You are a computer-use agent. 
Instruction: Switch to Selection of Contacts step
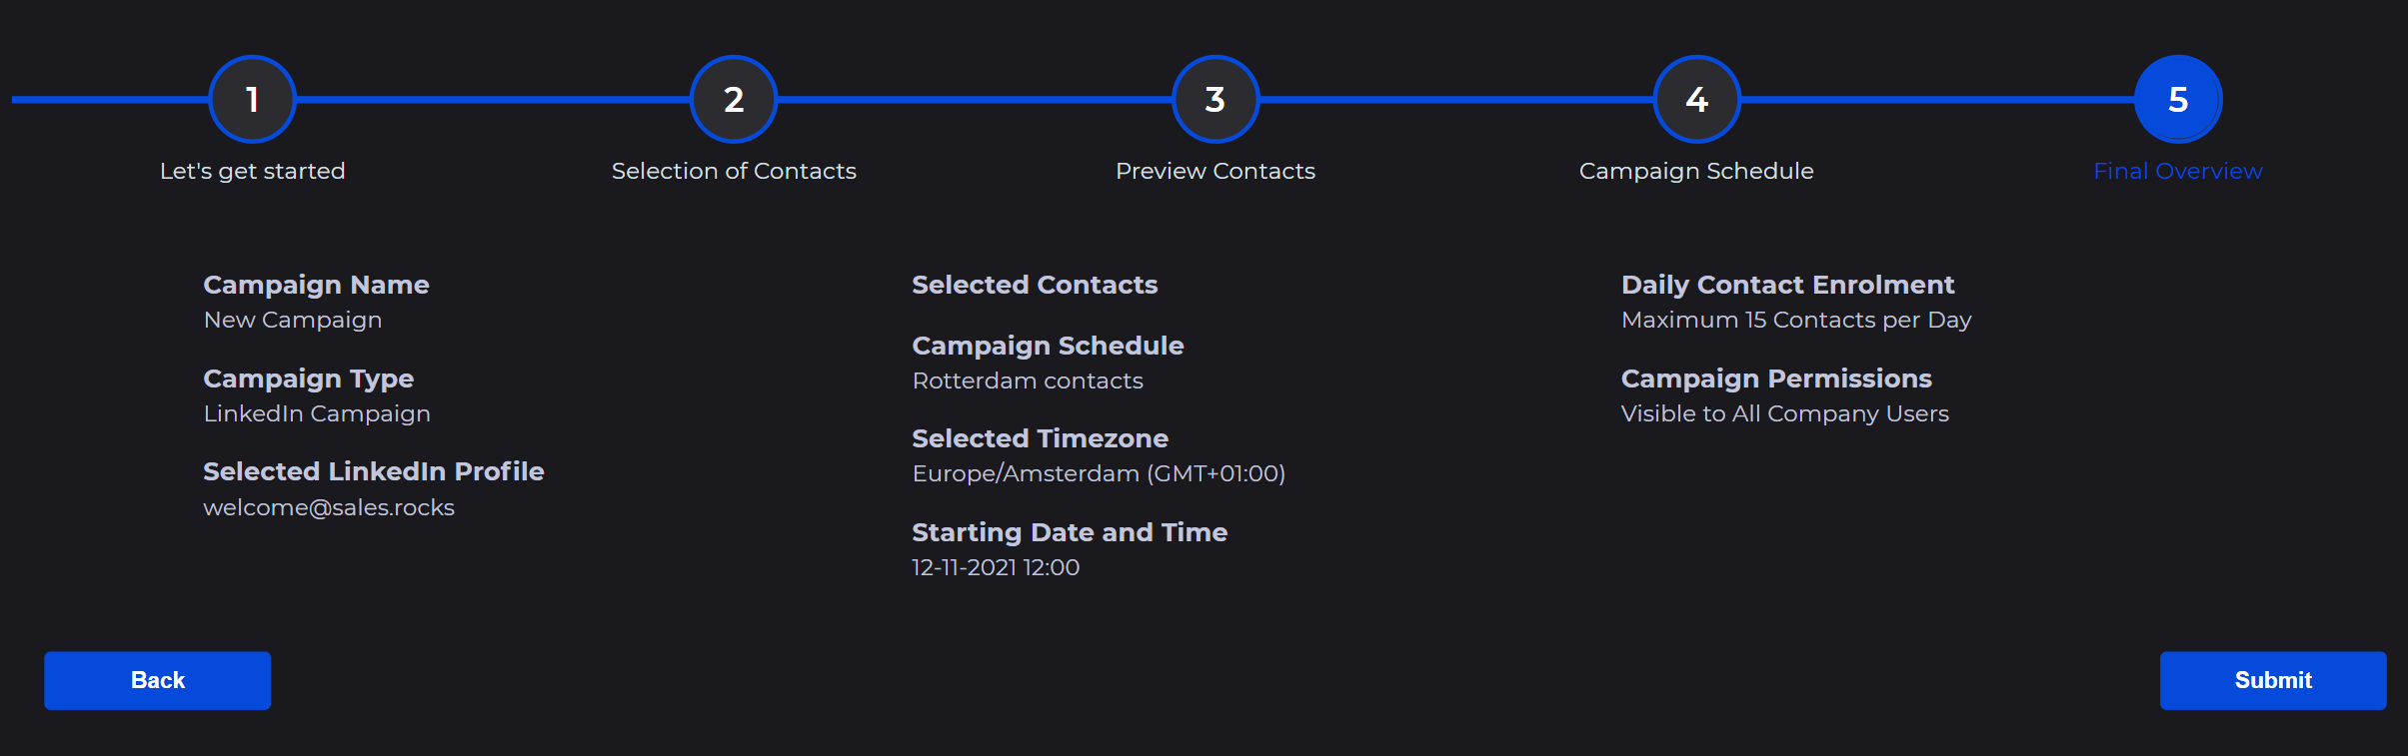734,171
